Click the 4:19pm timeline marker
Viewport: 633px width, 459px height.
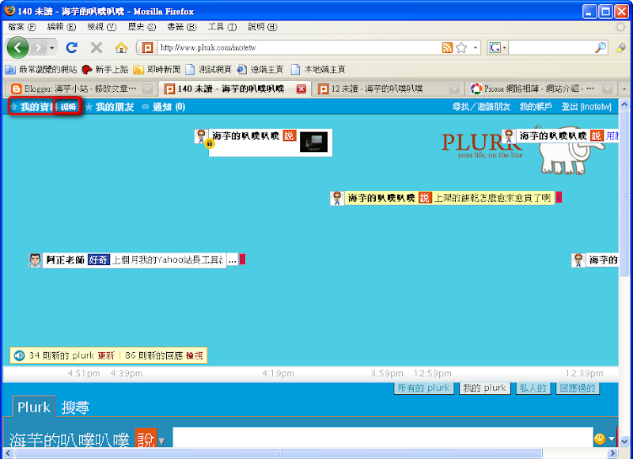pos(279,374)
